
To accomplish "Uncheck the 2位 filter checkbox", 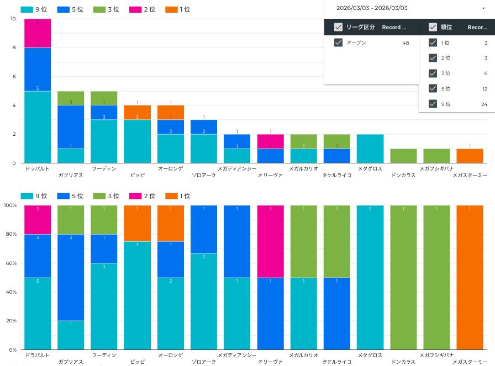I will click(433, 58).
